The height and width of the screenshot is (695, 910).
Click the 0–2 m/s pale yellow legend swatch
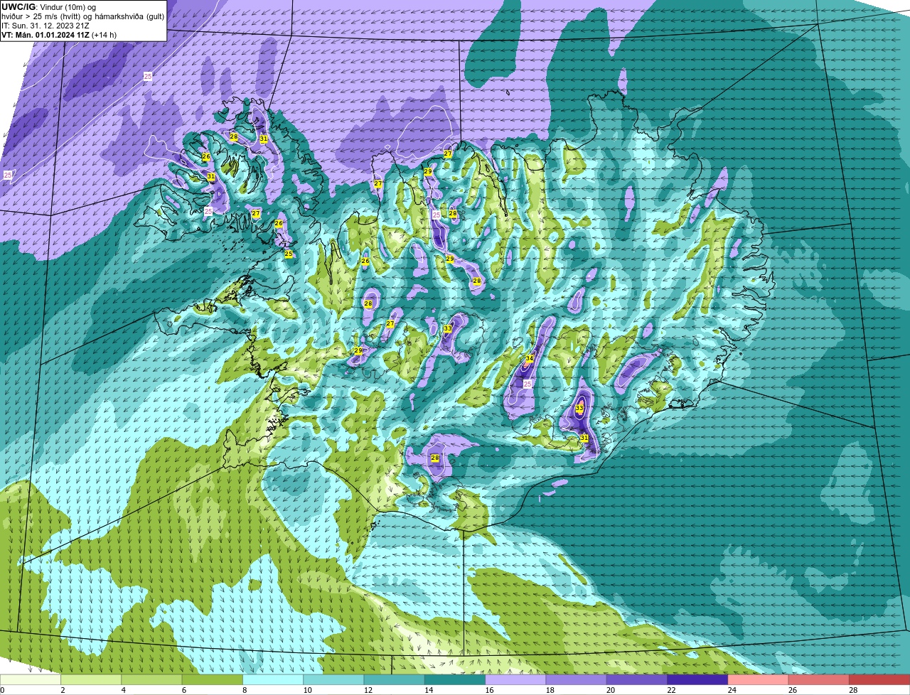[x=31, y=680]
